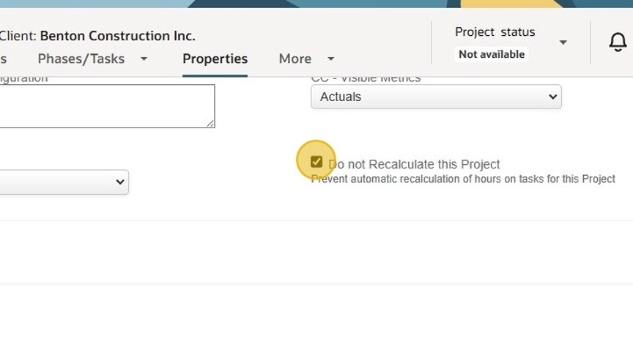This screenshot has width=633, height=353.
Task: Switch to the Phases/Tasks tab
Action: tap(81, 59)
